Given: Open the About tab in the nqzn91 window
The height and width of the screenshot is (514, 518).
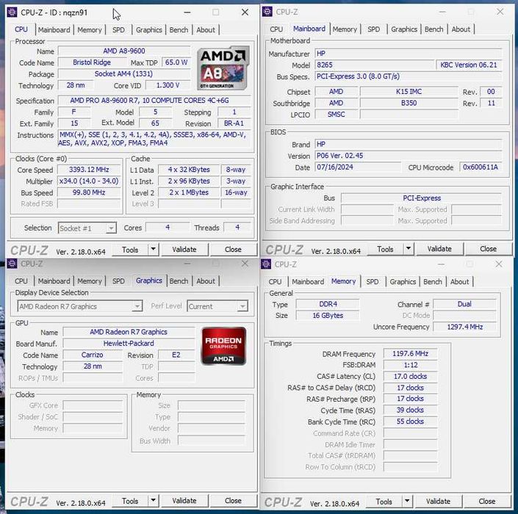Looking at the screenshot, I should pyautogui.click(x=206, y=29).
